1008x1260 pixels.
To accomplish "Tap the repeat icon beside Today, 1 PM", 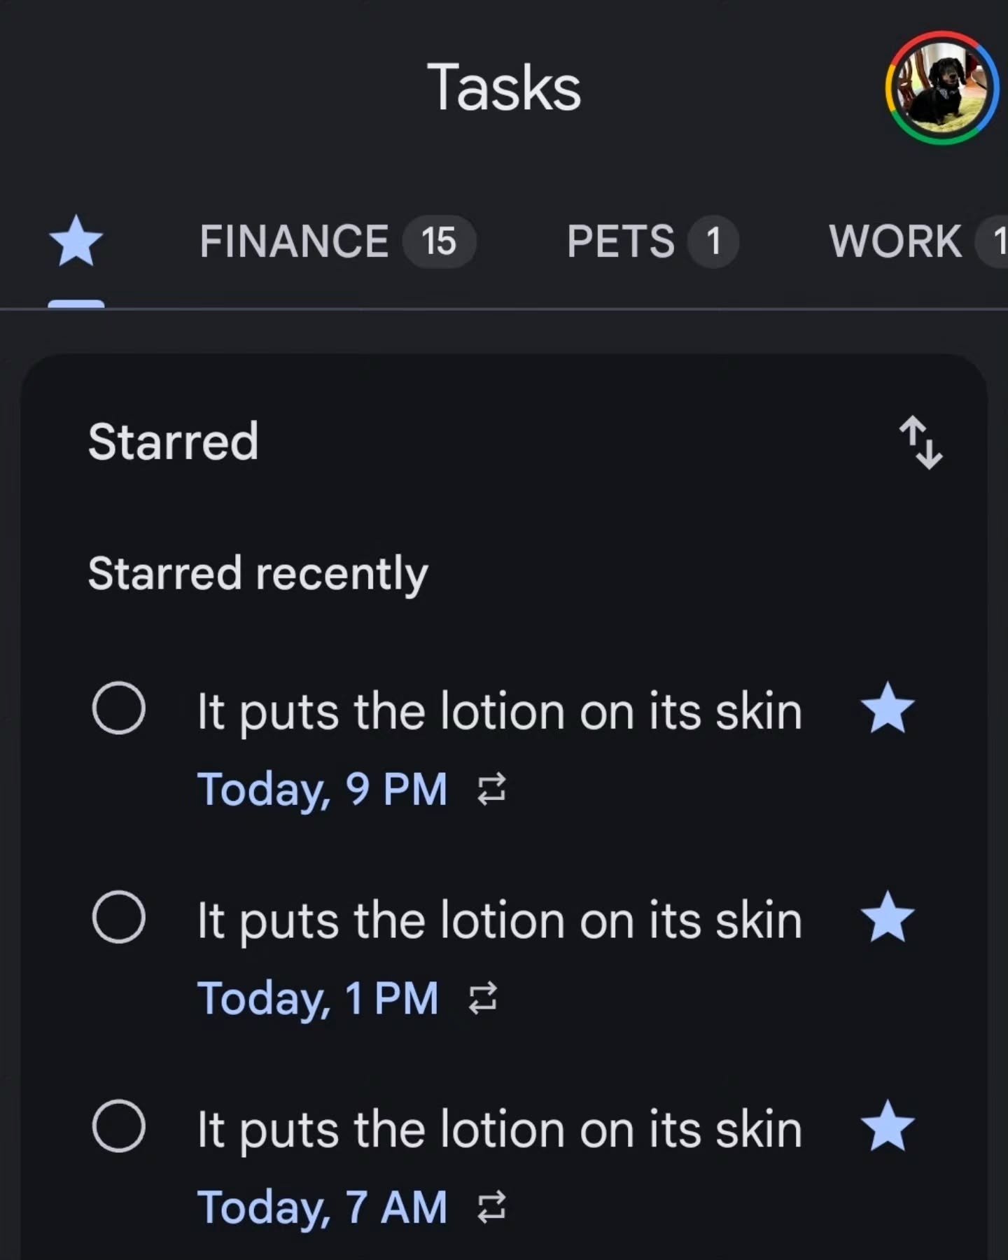I will (x=482, y=998).
